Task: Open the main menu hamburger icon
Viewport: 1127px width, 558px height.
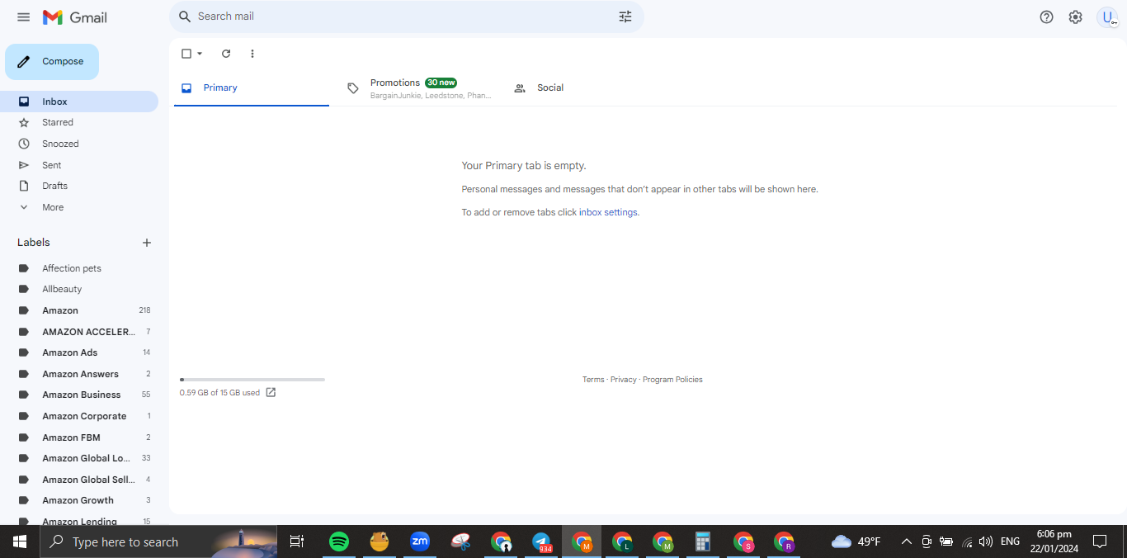Action: [23, 17]
